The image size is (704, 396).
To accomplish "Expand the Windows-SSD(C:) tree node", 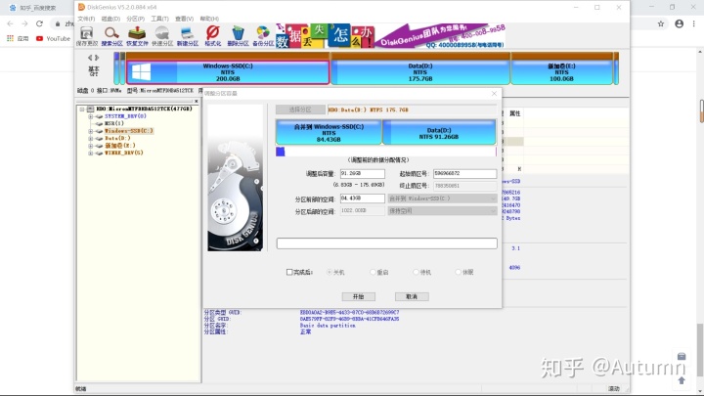I will 91,131.
